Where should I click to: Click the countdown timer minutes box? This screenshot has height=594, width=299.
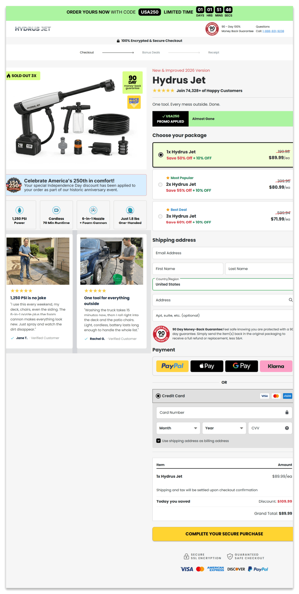click(x=219, y=10)
